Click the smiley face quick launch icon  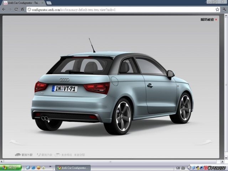click(x=38, y=168)
